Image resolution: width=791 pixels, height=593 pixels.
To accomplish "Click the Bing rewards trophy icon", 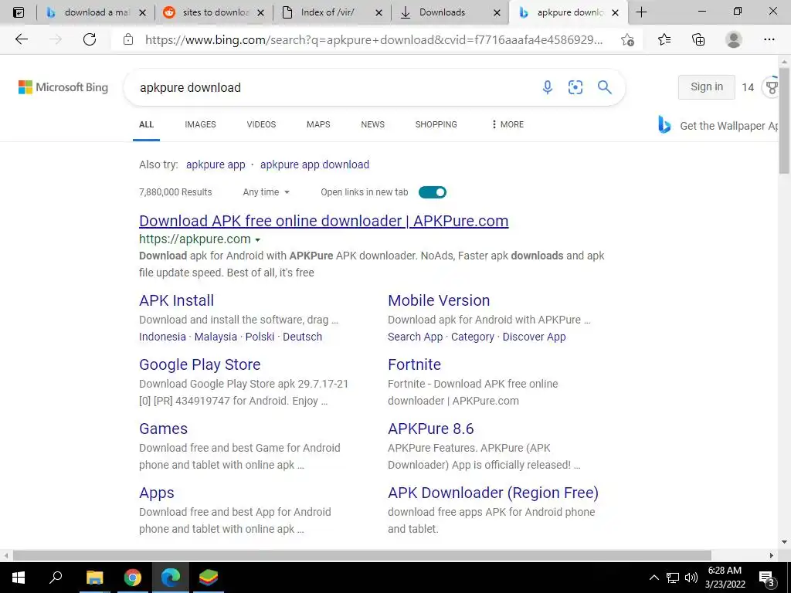I will click(x=772, y=87).
